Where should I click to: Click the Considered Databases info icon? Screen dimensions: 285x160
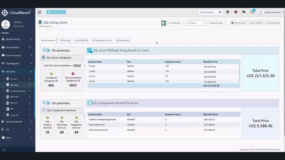pyautogui.click(x=57, y=81)
